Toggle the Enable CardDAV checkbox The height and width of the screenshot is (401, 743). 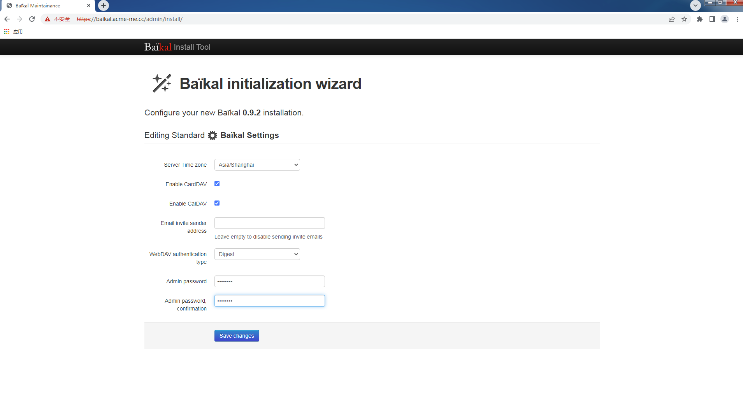pyautogui.click(x=217, y=184)
